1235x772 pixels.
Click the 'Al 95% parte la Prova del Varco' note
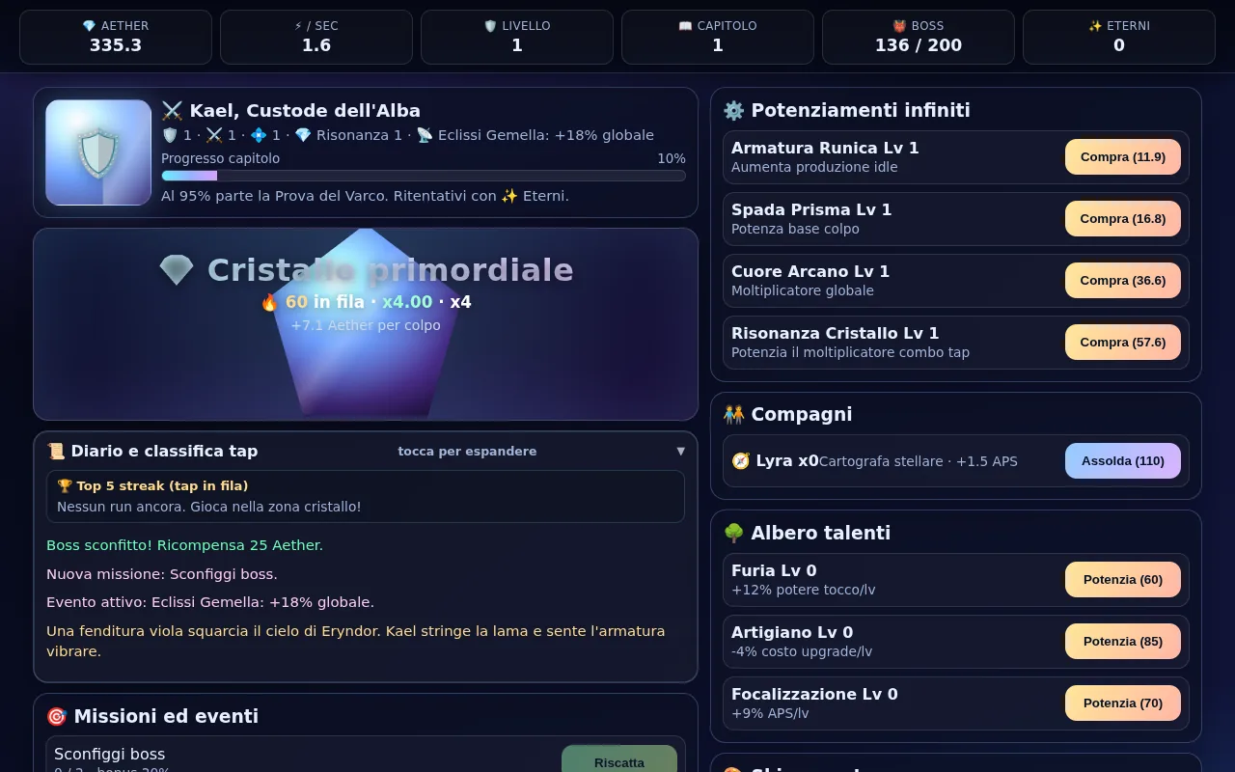pyautogui.click(x=365, y=196)
